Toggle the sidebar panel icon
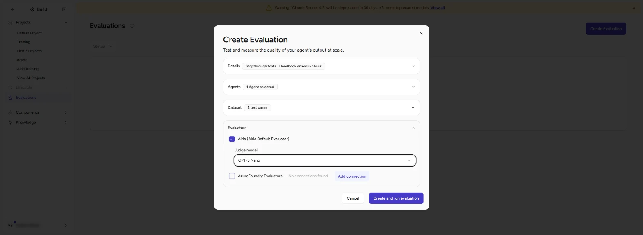643x235 pixels. (64, 9)
